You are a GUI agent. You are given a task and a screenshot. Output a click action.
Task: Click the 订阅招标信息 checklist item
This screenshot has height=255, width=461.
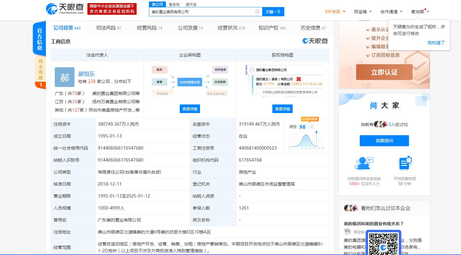[383, 55]
